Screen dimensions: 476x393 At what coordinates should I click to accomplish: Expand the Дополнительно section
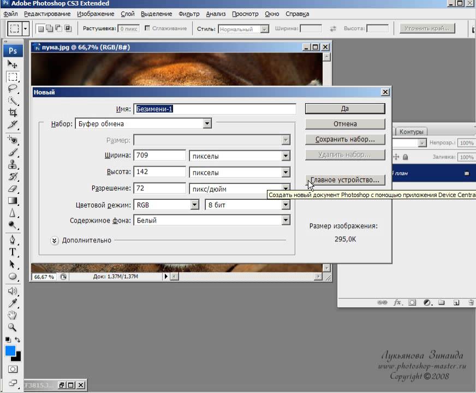click(x=55, y=240)
